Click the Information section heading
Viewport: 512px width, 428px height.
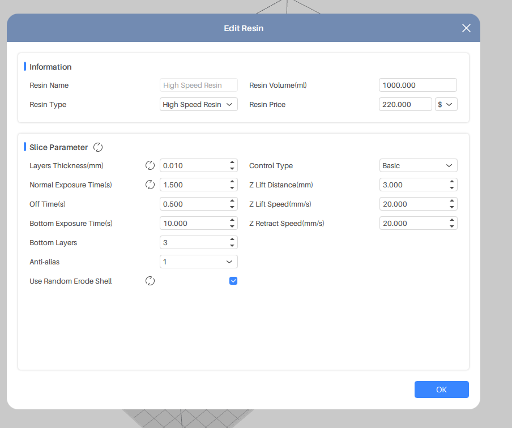click(x=50, y=67)
